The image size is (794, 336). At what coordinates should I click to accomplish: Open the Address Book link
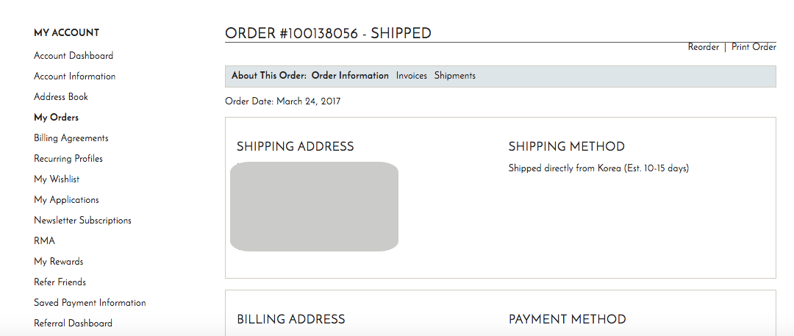61,97
